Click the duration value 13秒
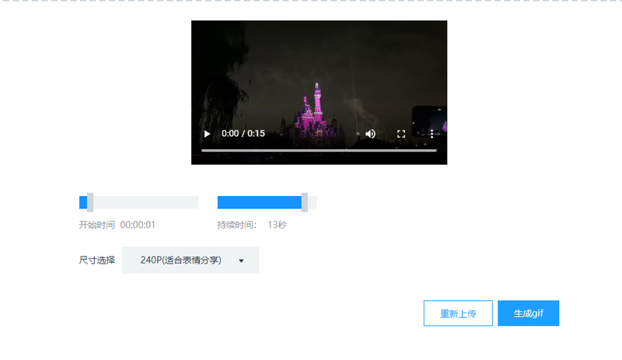Viewport: 622px width, 360px height. point(277,225)
